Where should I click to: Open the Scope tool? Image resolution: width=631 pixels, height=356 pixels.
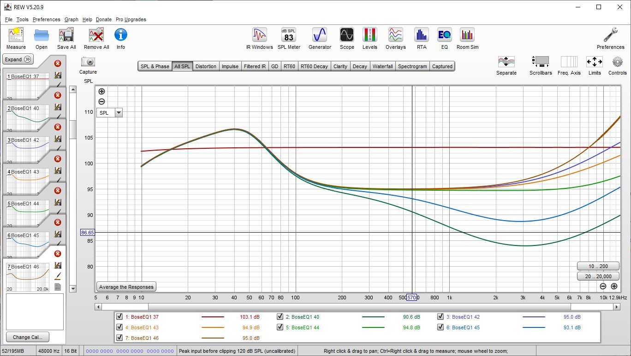347,35
